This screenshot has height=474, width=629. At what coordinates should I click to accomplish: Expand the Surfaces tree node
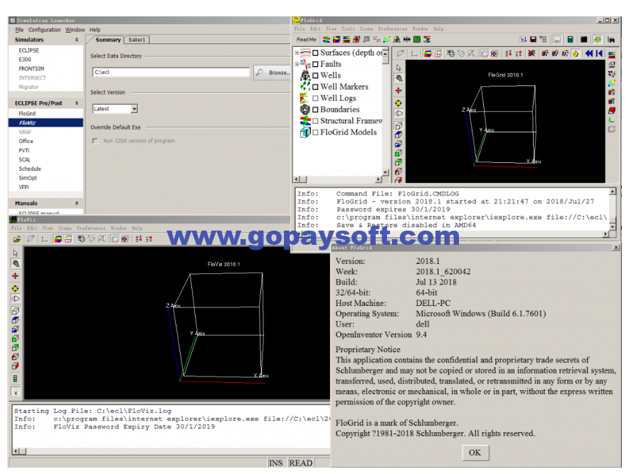point(295,53)
